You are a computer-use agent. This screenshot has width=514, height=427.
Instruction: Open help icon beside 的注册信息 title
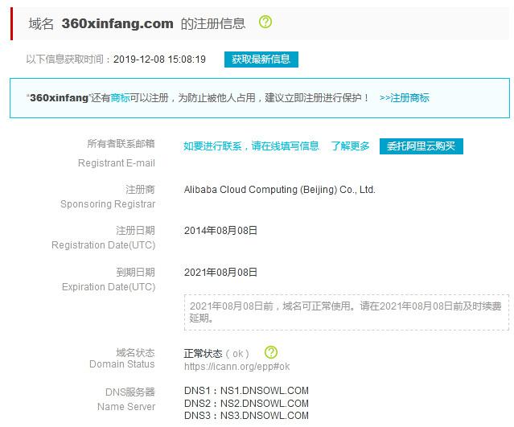tap(265, 22)
